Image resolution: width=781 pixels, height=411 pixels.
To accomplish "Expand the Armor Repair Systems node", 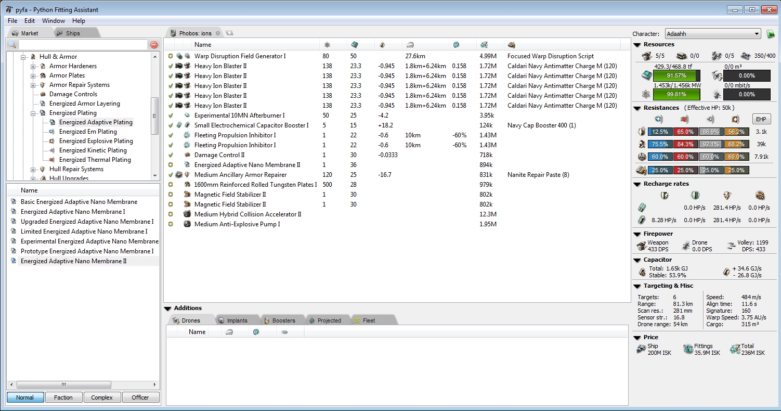I will pyautogui.click(x=33, y=85).
